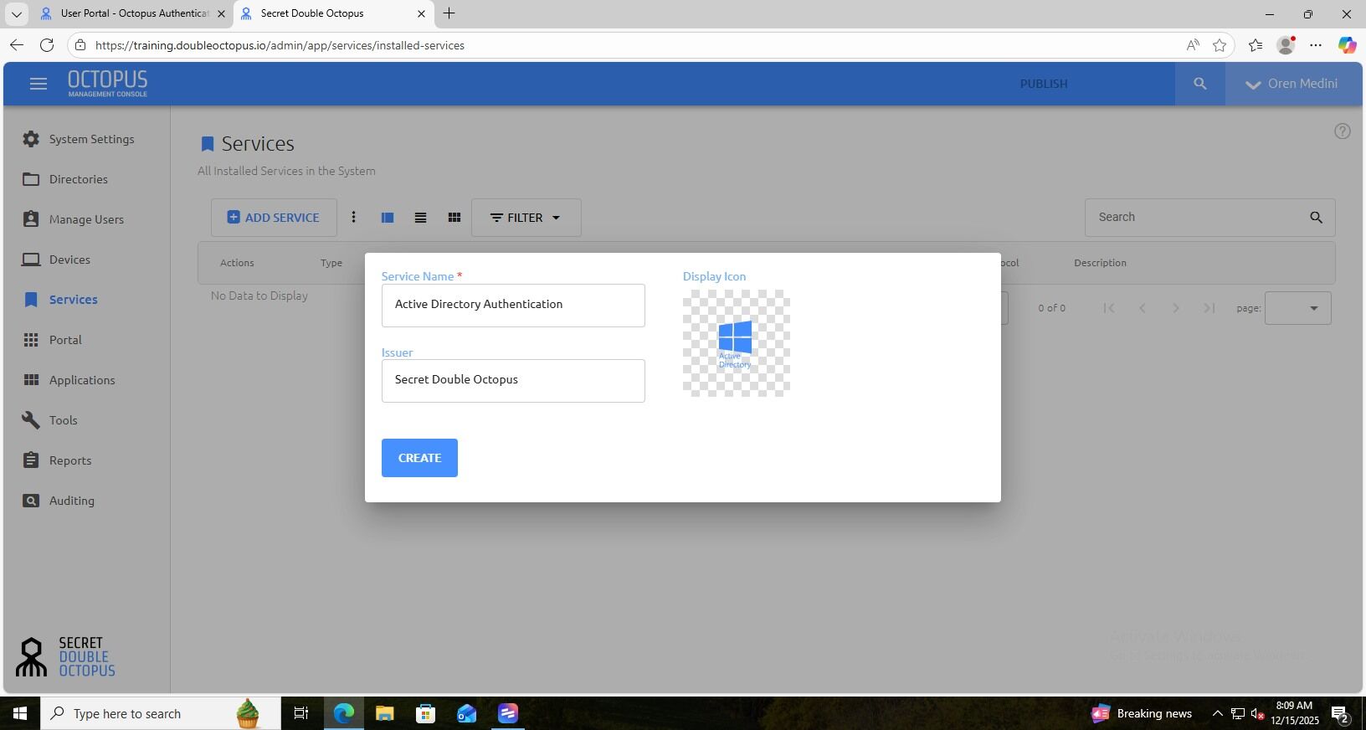Click the Active Directory display icon thumbnail
Image resolution: width=1366 pixels, height=730 pixels.
pyautogui.click(x=736, y=343)
